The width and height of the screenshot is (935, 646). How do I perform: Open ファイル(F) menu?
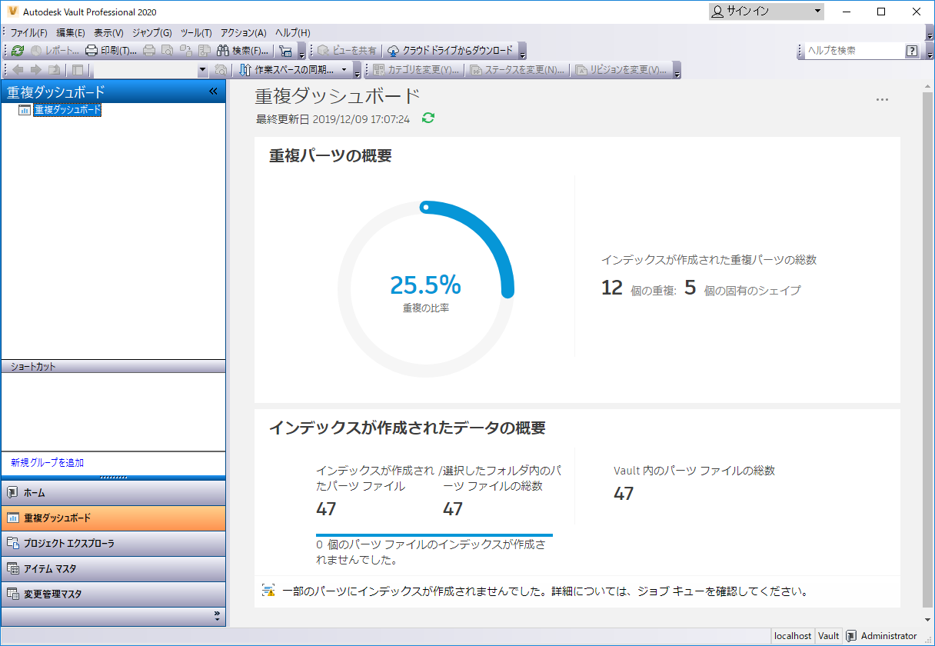[29, 33]
